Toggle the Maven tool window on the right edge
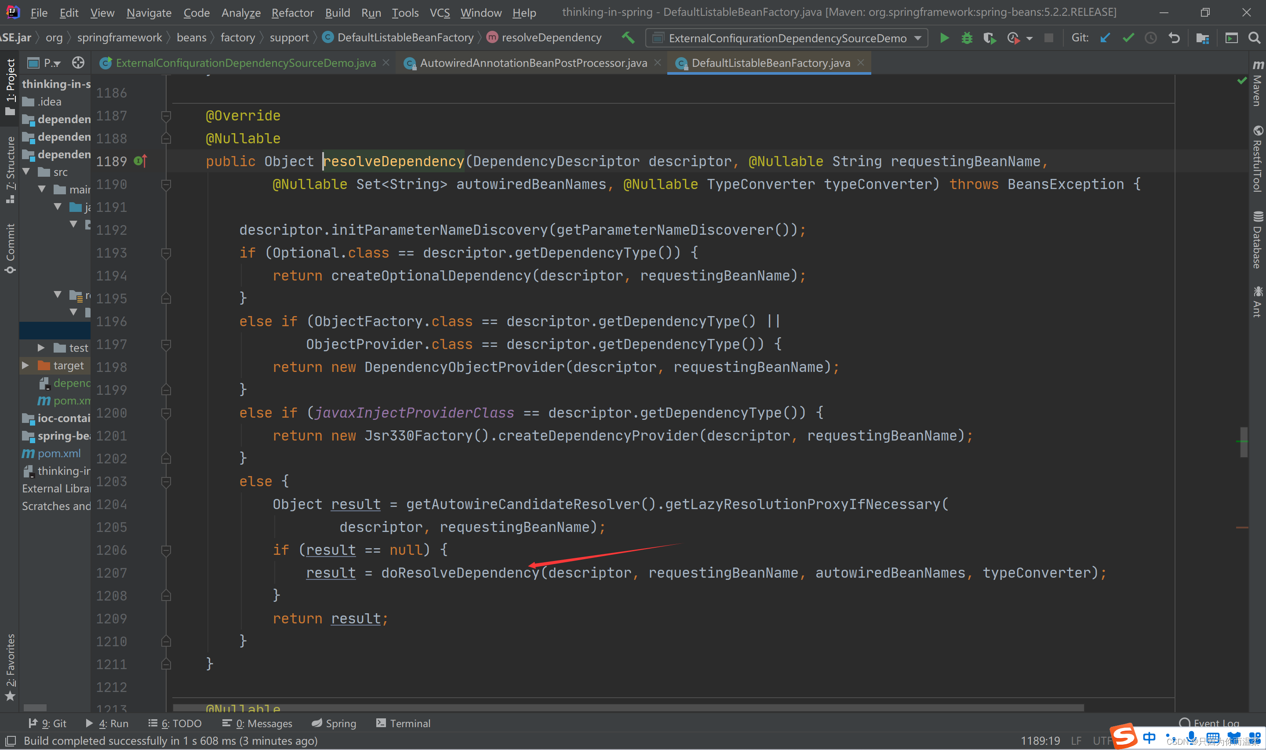The height and width of the screenshot is (750, 1266). (x=1257, y=84)
